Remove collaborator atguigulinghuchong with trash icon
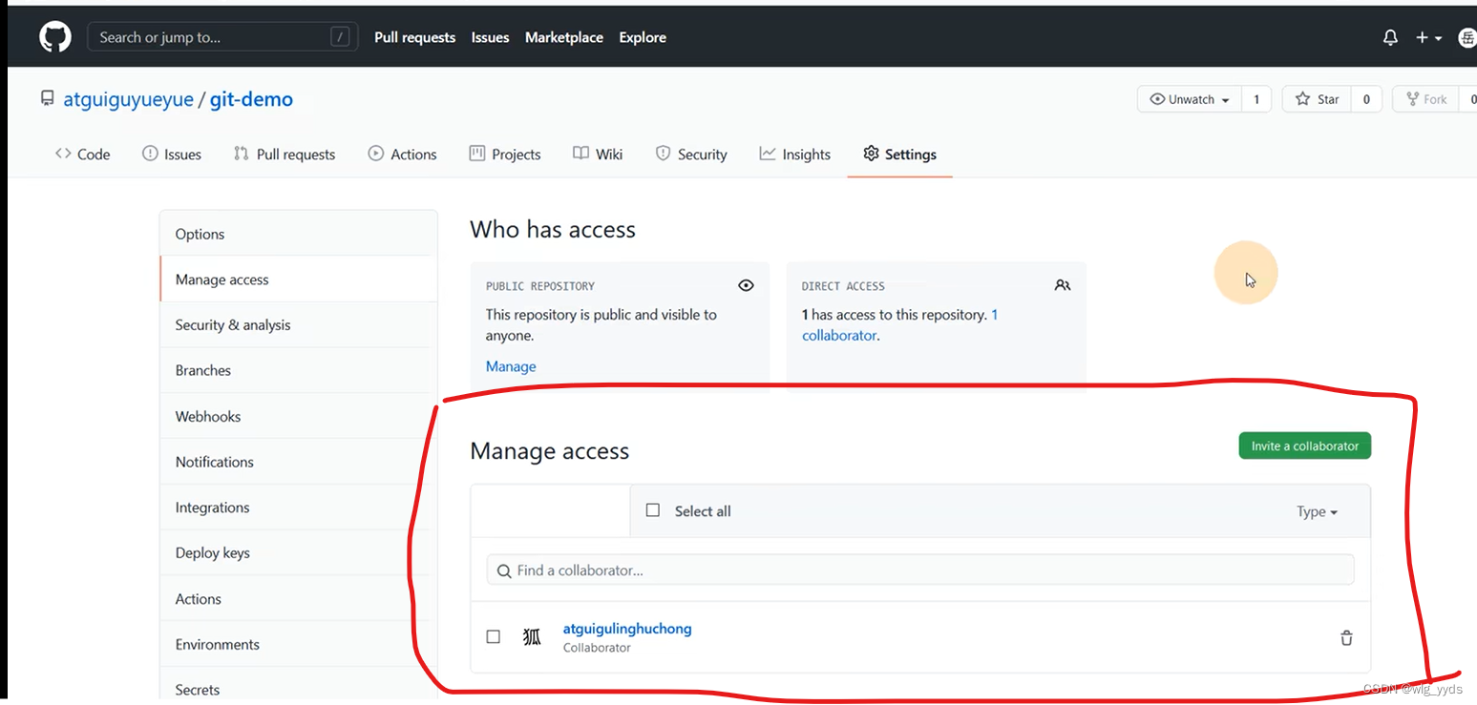This screenshot has height=705, width=1477. tap(1346, 637)
